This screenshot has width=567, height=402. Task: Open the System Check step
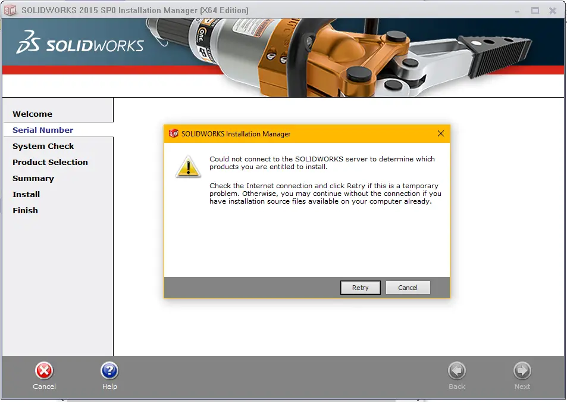coord(43,146)
